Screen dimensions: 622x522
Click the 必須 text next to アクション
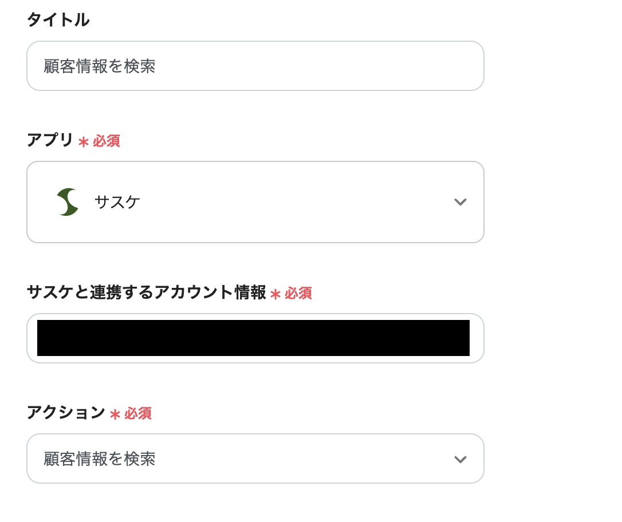(138, 413)
